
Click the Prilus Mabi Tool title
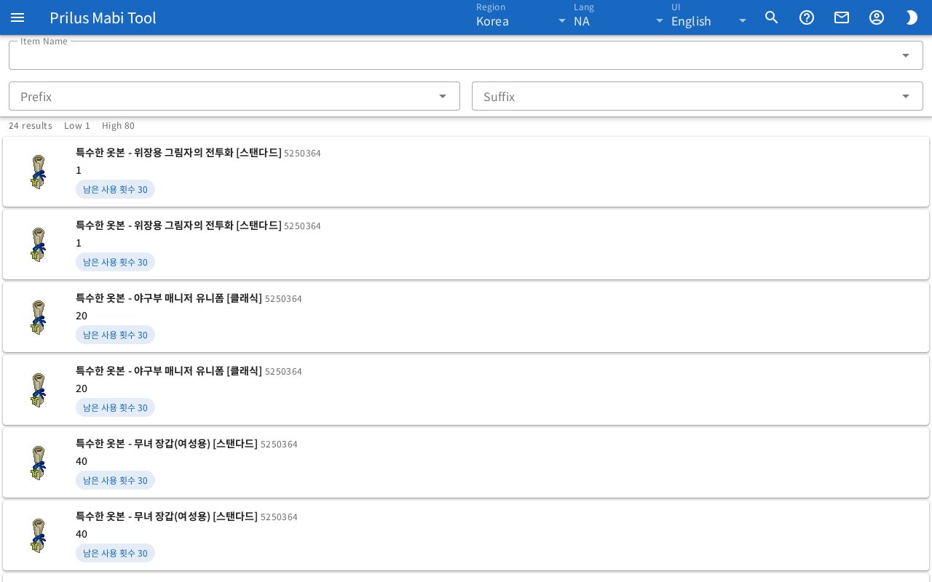click(103, 17)
